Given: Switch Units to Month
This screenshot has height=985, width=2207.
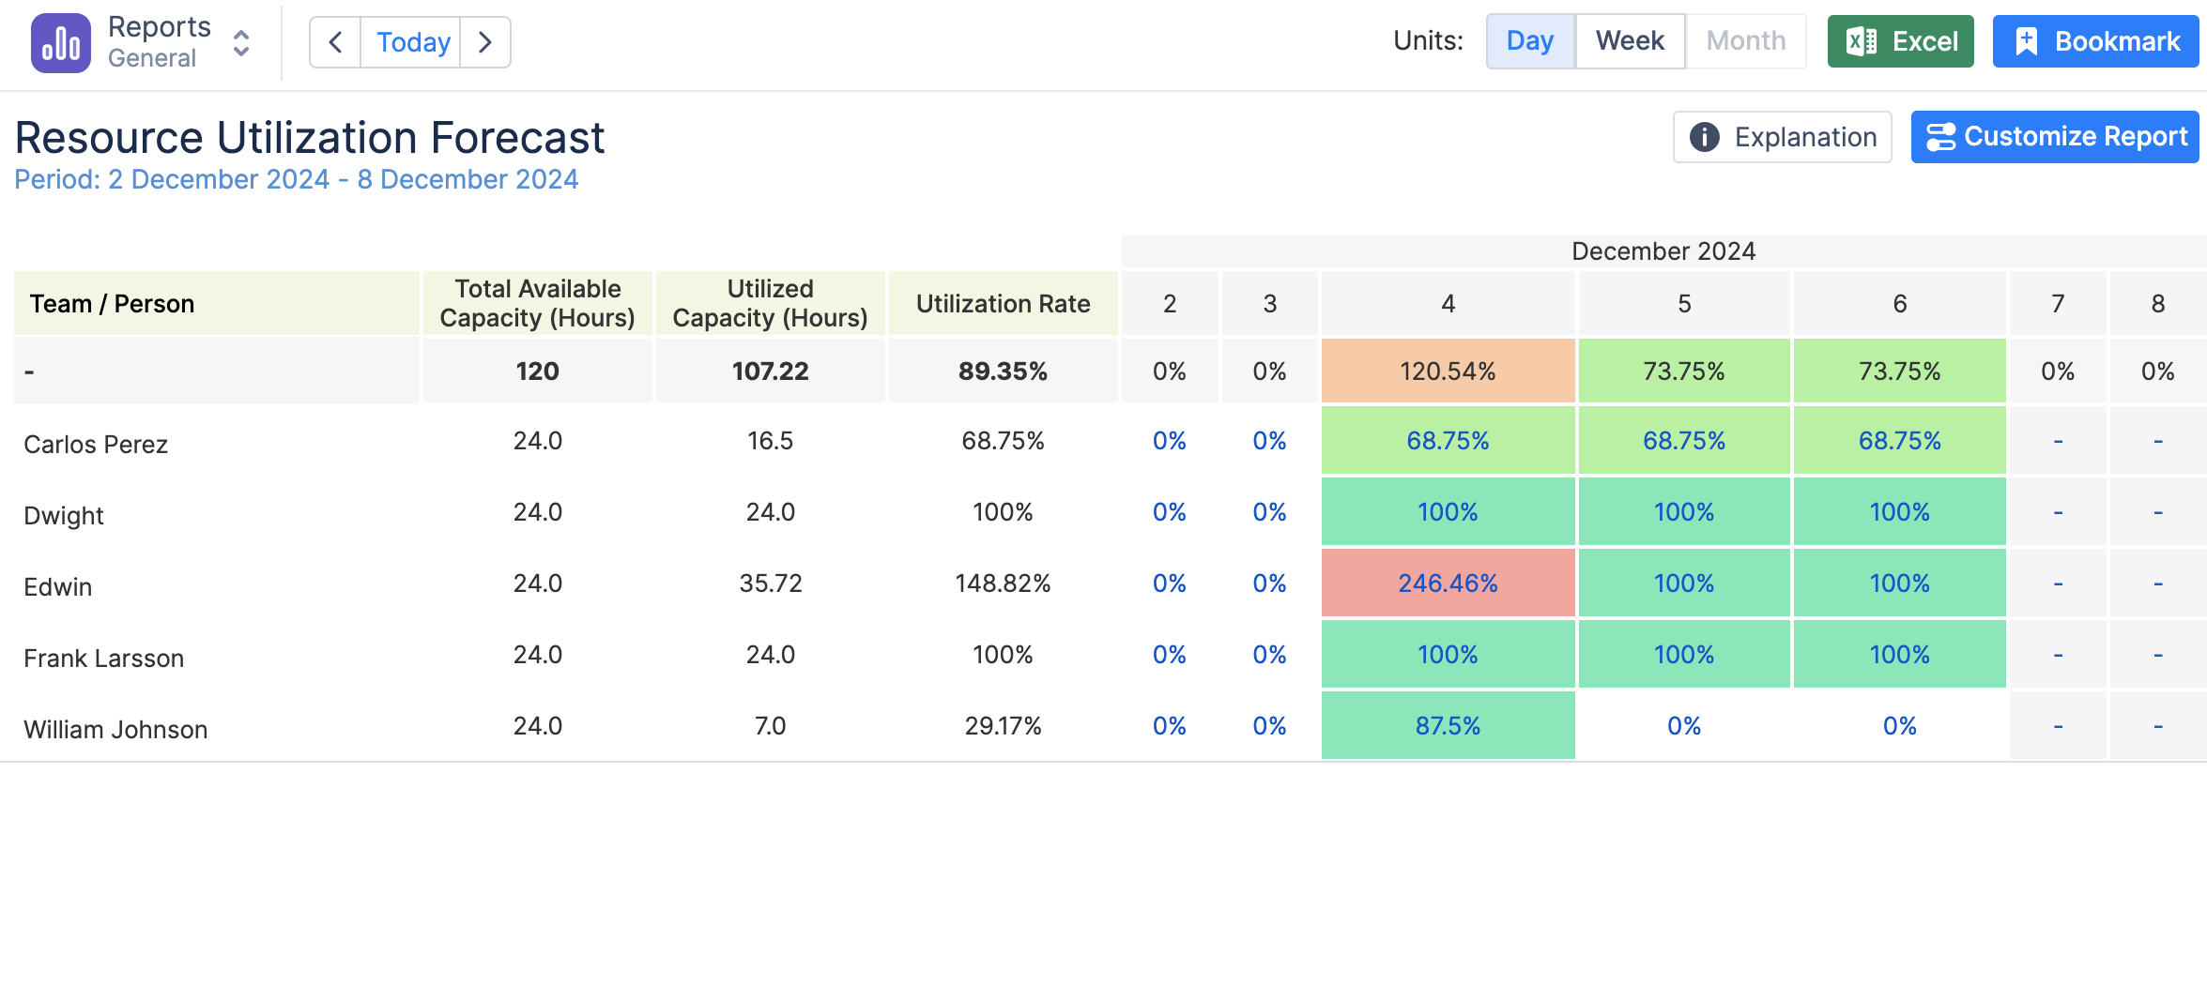Looking at the screenshot, I should pos(1744,40).
